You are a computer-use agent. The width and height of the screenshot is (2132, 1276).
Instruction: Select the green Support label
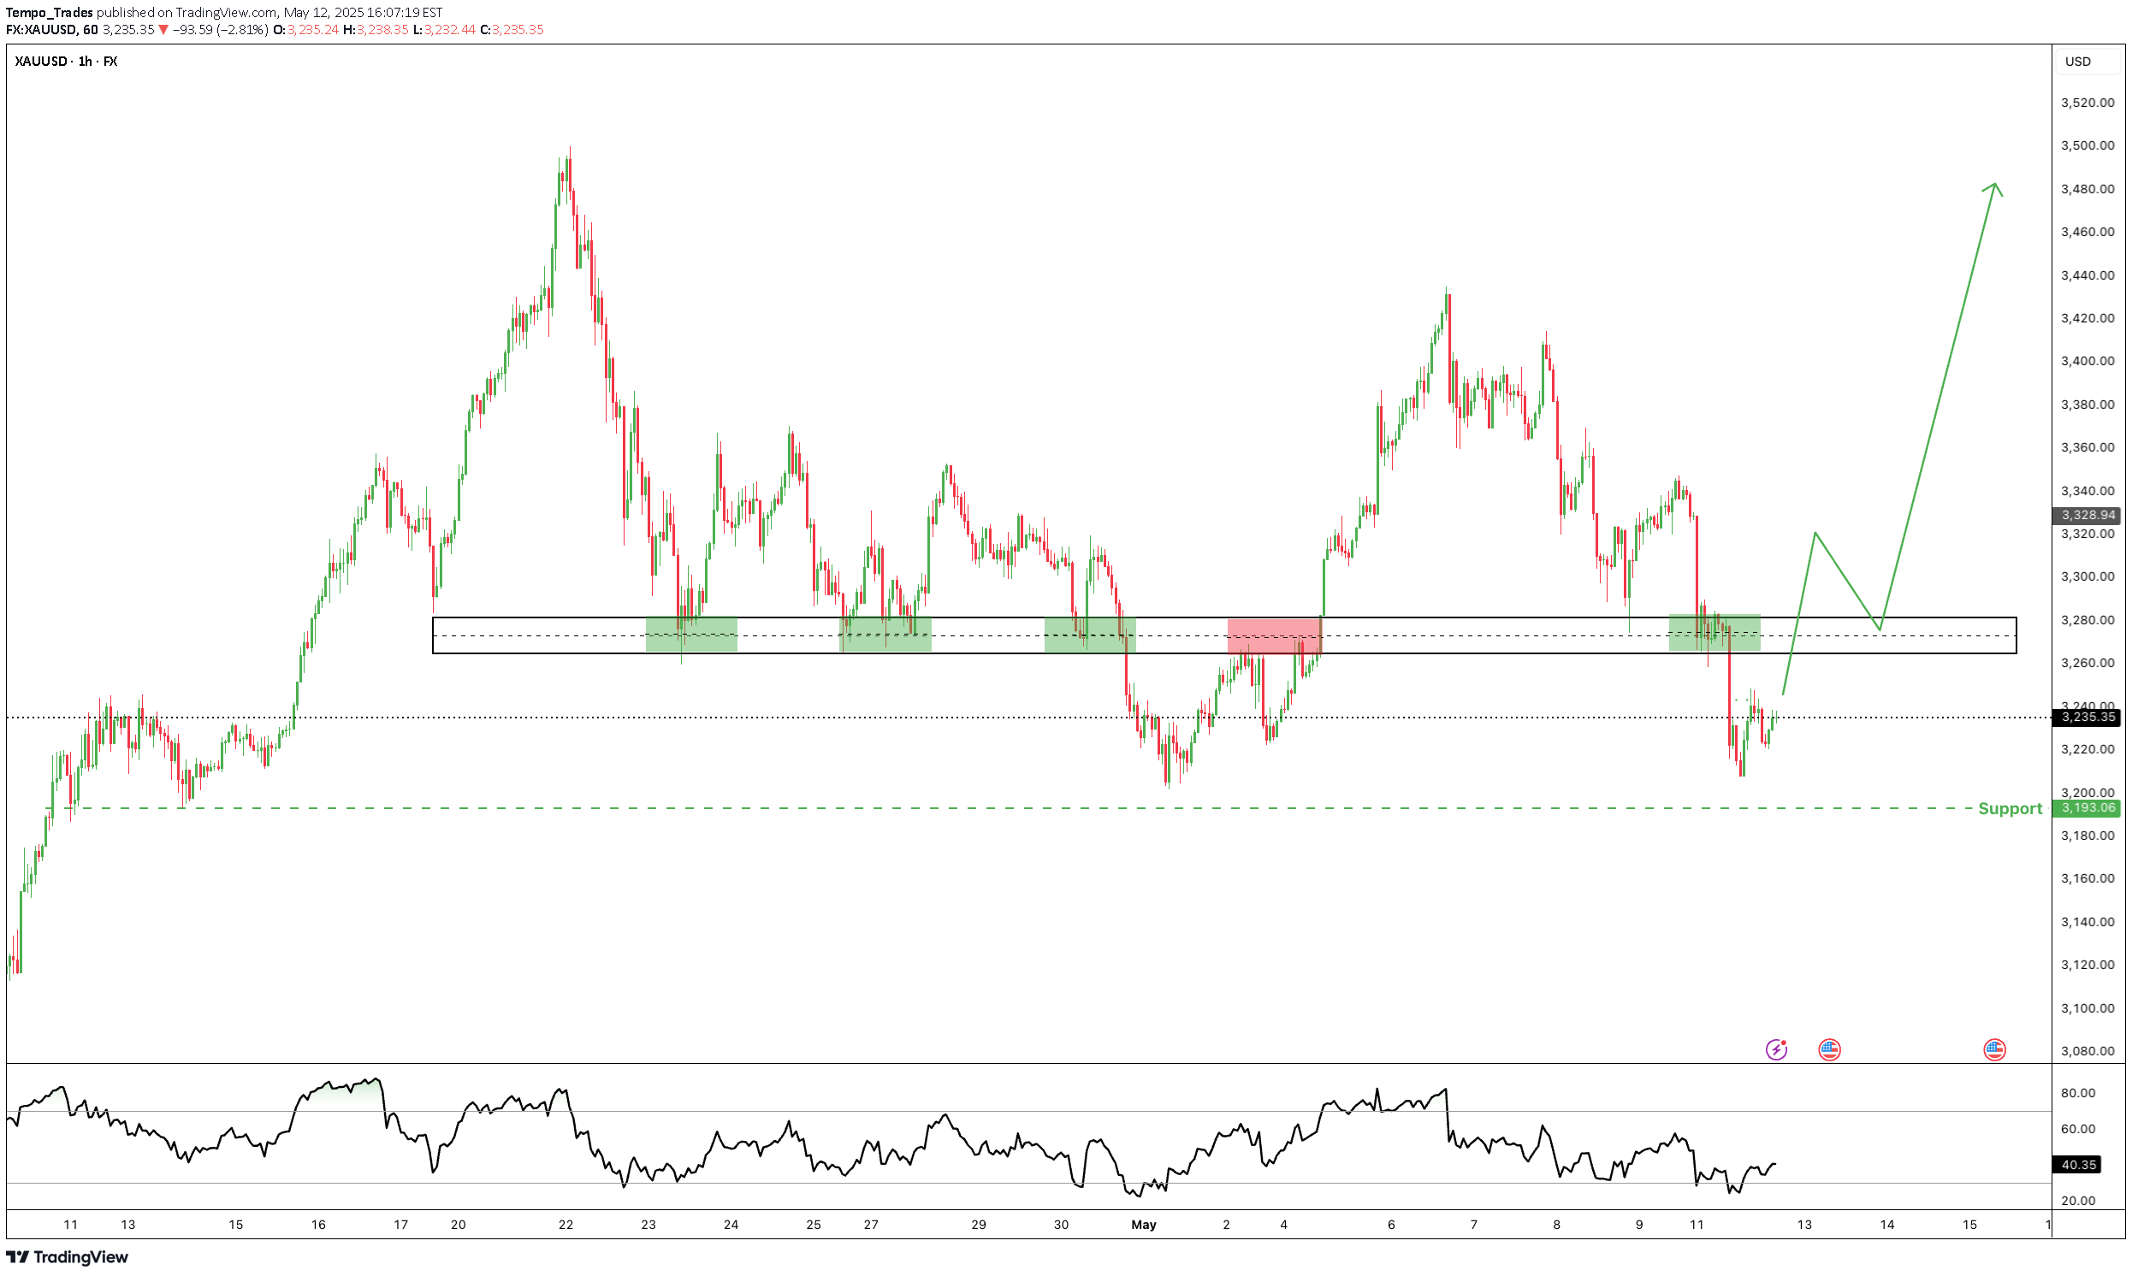2010,809
